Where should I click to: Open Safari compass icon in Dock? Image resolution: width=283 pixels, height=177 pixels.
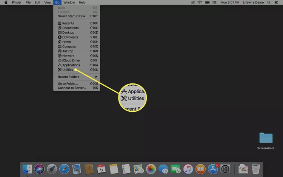point(64,169)
